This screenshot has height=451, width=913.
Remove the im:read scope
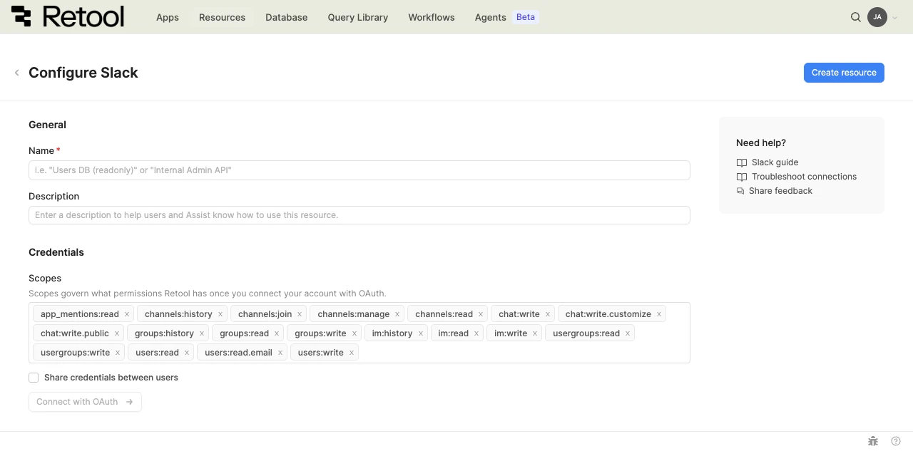pyautogui.click(x=476, y=333)
